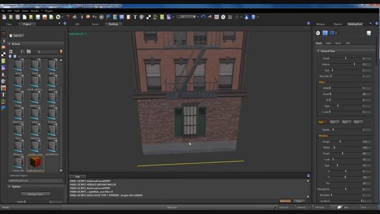Screen dimensions: 380x214
Task: Open dropdown arrow beside blue BuildingTool icon
Action: [336, 33]
